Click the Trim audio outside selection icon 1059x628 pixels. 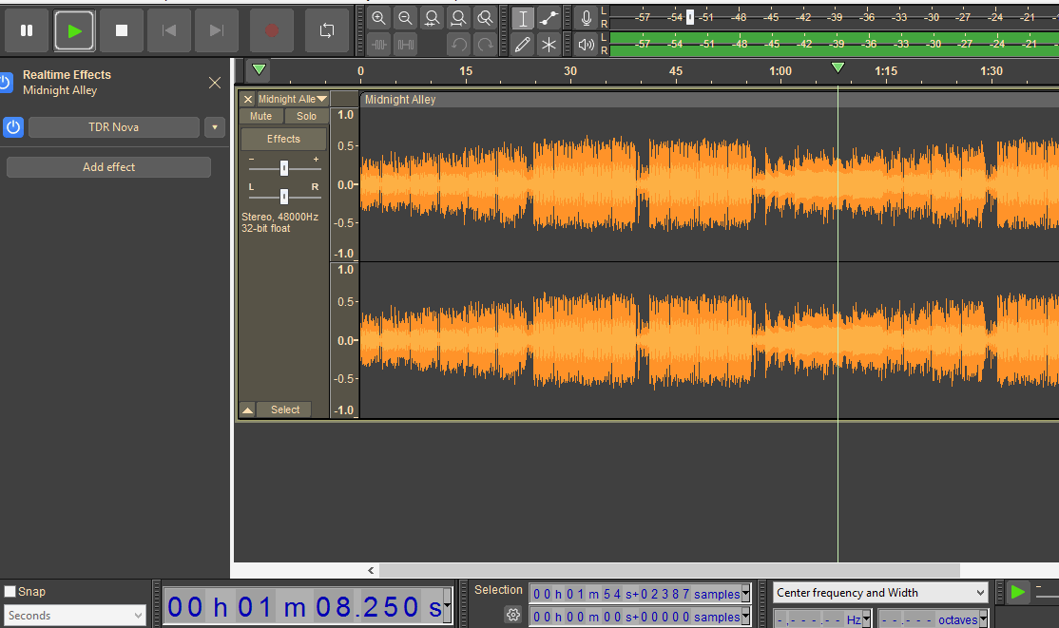[379, 45]
